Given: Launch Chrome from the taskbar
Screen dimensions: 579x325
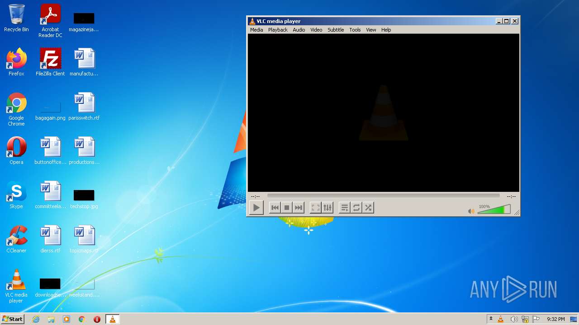Looking at the screenshot, I should 82,319.
